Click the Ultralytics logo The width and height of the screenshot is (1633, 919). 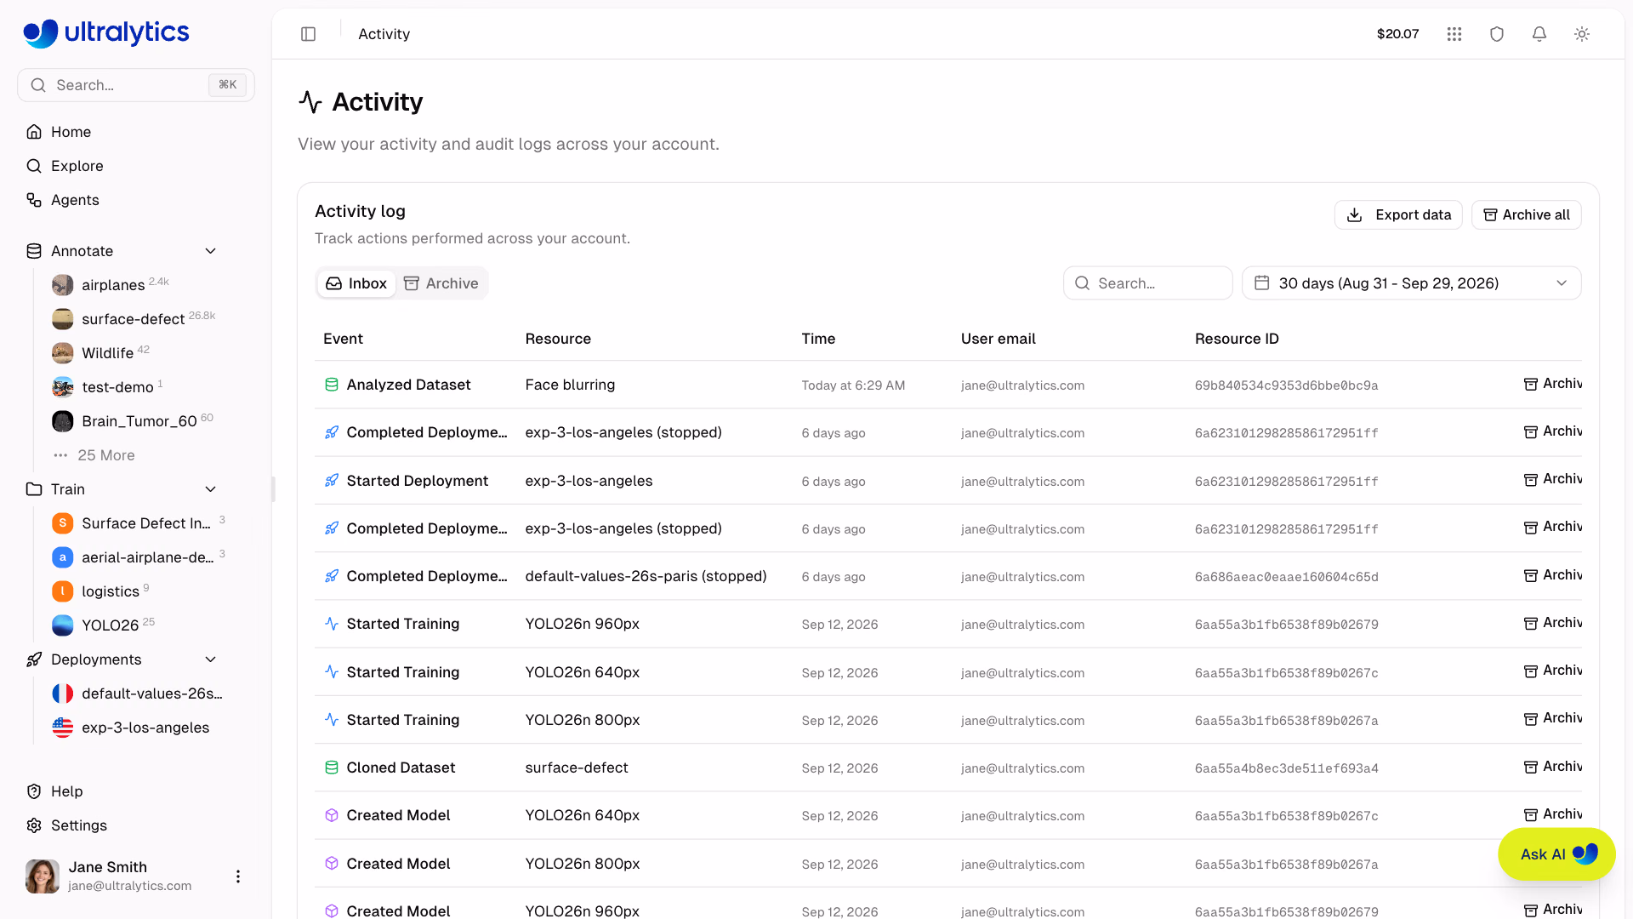tap(106, 33)
